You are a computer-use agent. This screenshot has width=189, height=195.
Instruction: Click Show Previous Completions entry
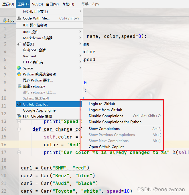(x=122, y=135)
